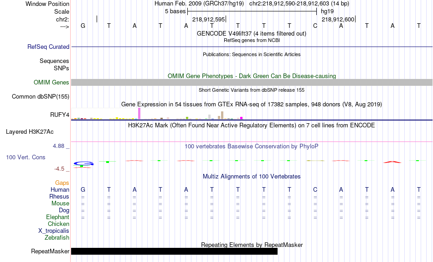
Task: Click the Multiz Alignments of 100 Vertebrates title
Action: point(252,177)
